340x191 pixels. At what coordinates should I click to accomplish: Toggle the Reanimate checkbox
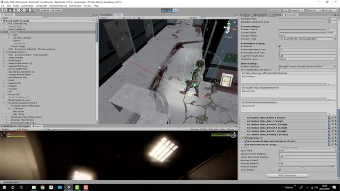coord(279,46)
